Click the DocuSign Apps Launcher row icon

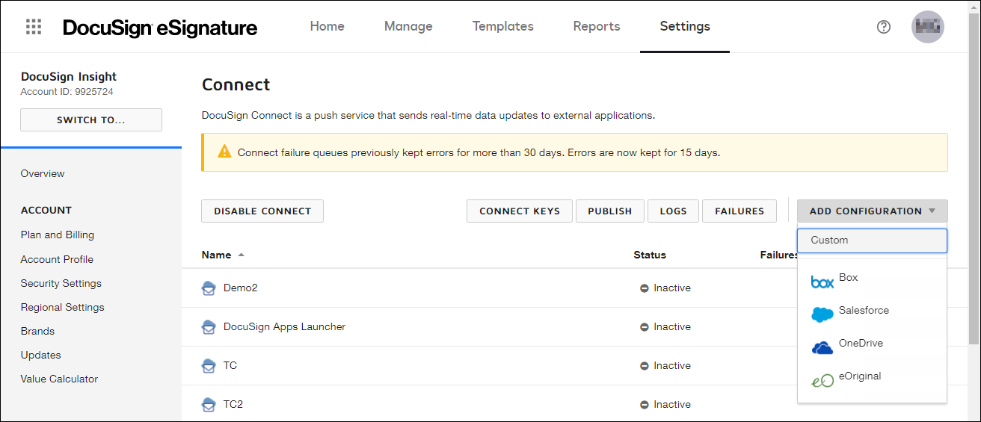(x=209, y=327)
